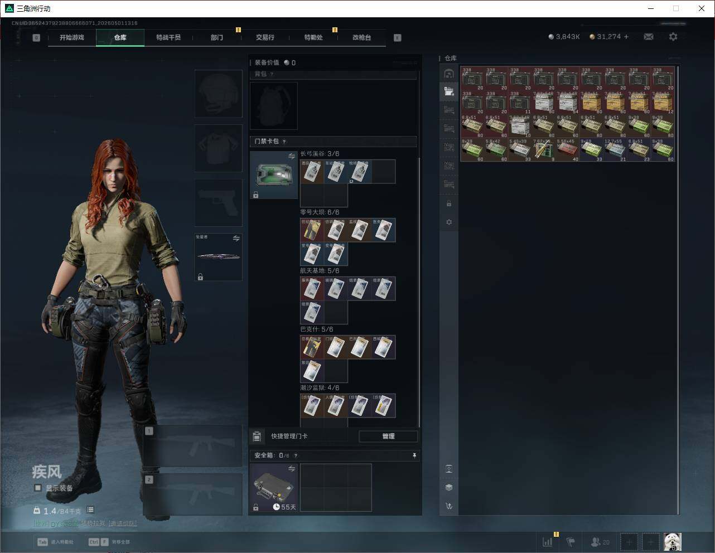
Task: Select the highlighted ammo storage sidebar tab
Action: coord(449,91)
